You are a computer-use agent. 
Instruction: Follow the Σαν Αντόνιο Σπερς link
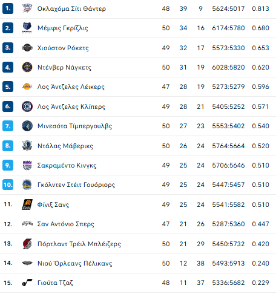point(65,224)
